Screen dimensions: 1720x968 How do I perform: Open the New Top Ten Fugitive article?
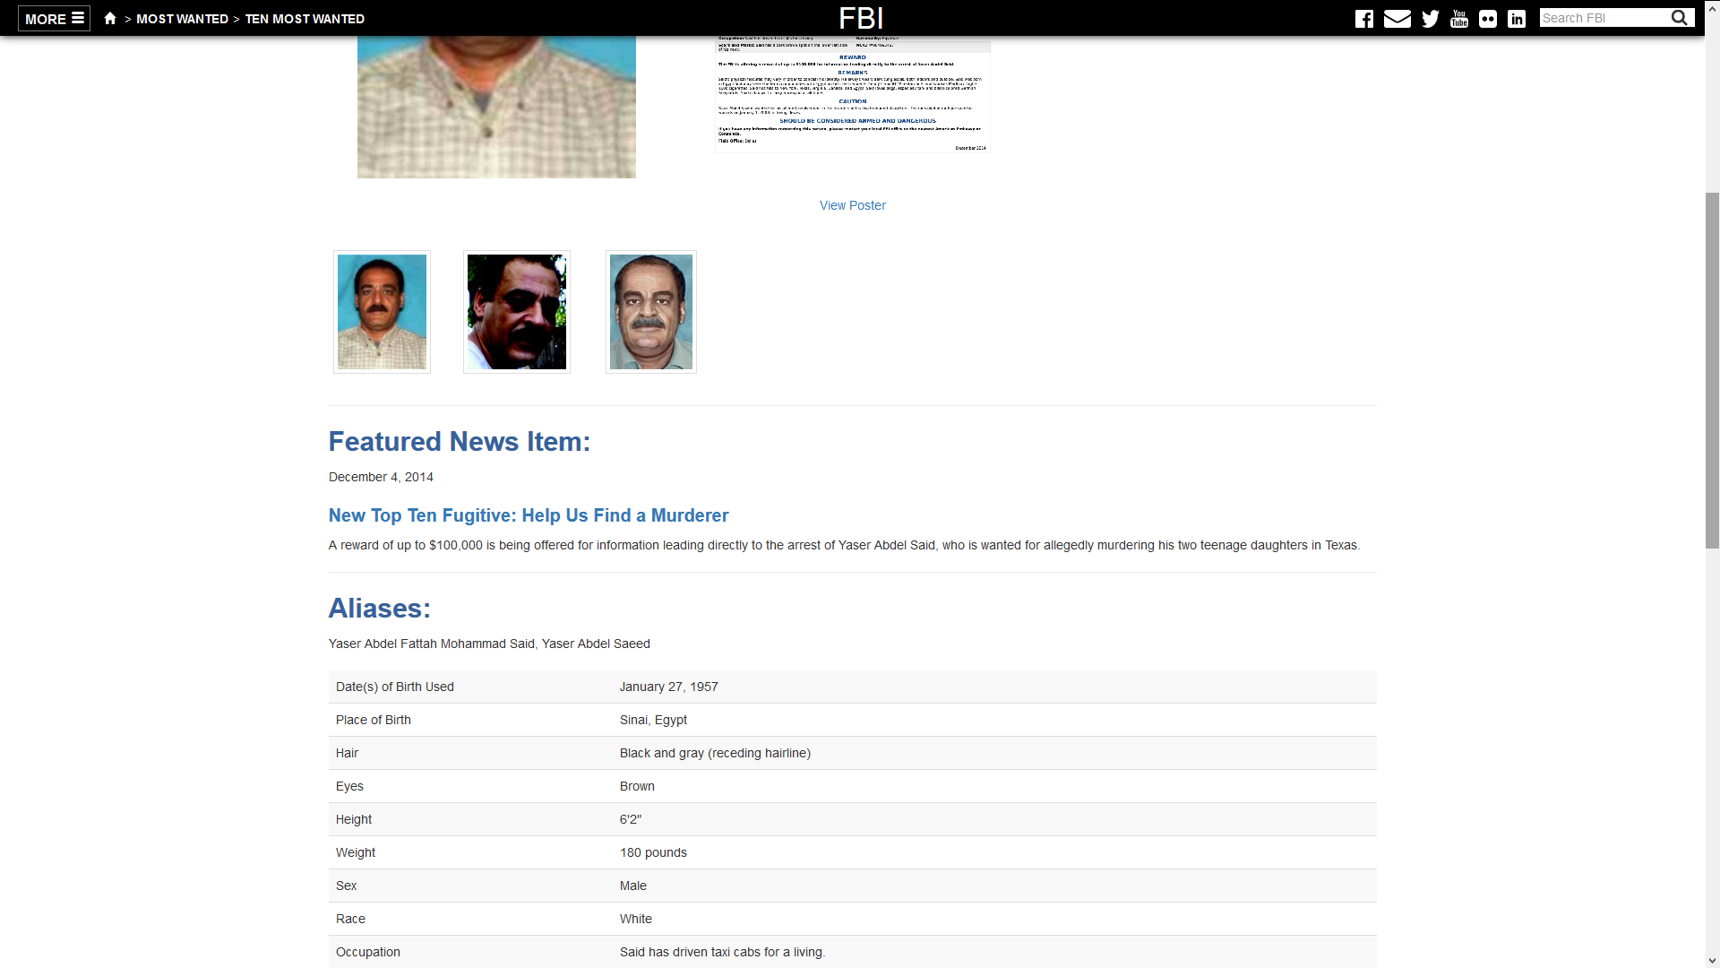[529, 515]
